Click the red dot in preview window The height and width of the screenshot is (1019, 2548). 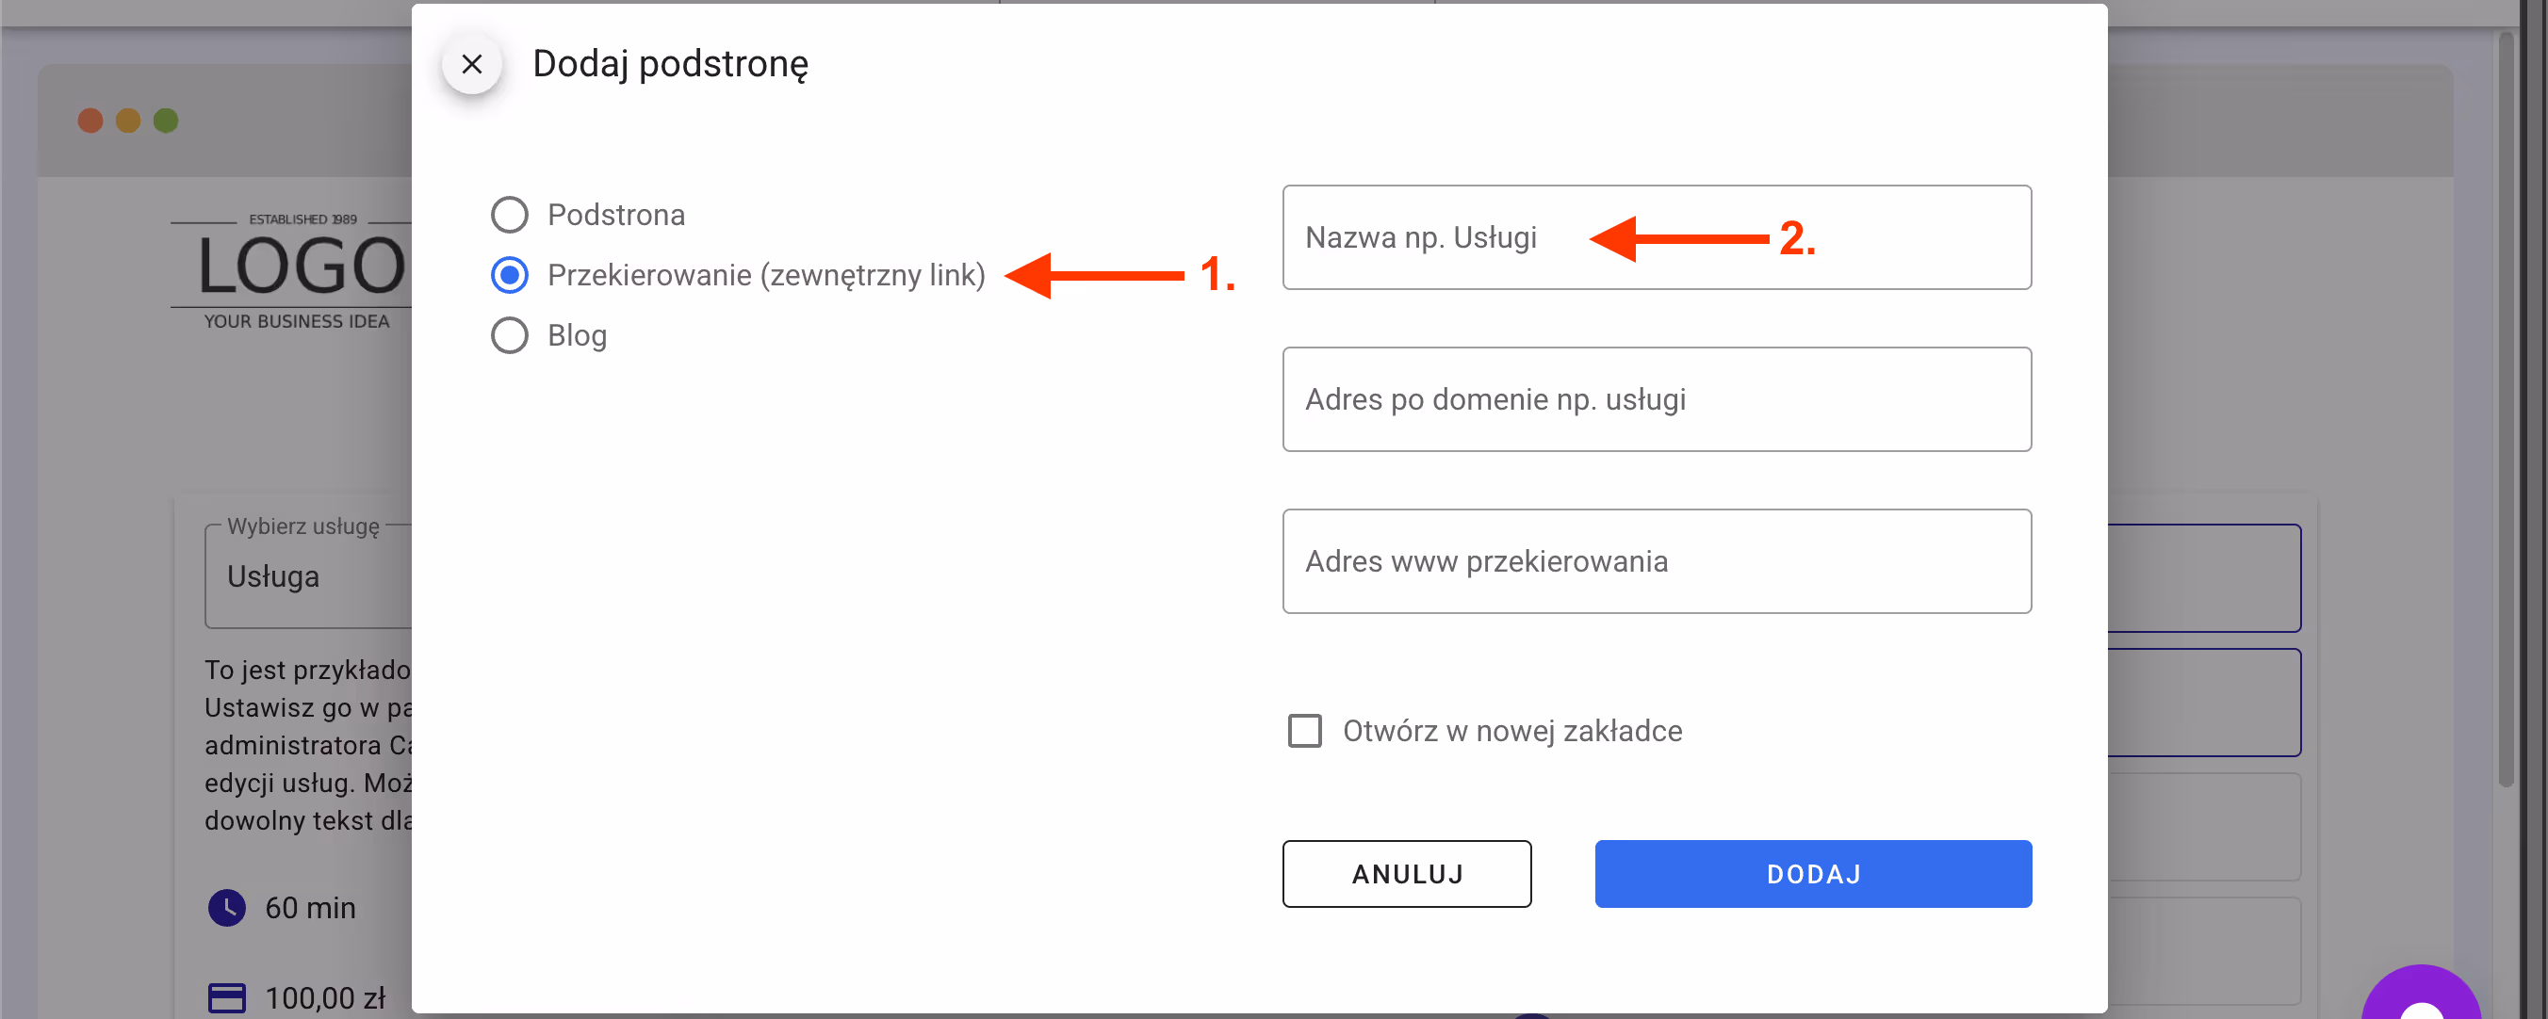pyautogui.click(x=90, y=121)
